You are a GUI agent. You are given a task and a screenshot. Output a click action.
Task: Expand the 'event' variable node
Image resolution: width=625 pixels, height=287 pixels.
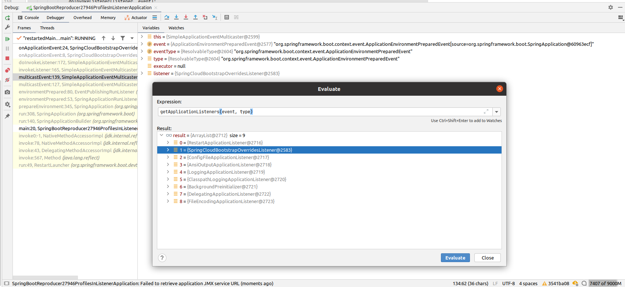(142, 44)
